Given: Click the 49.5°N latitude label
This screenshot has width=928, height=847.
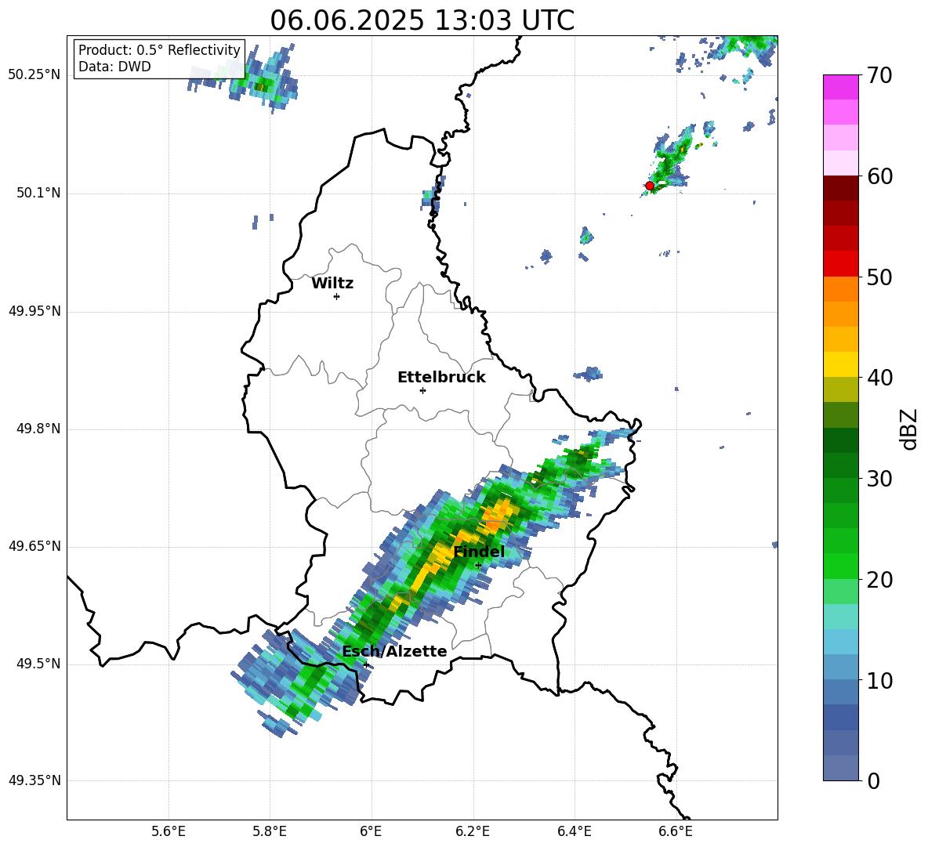Looking at the screenshot, I should pyautogui.click(x=38, y=664).
